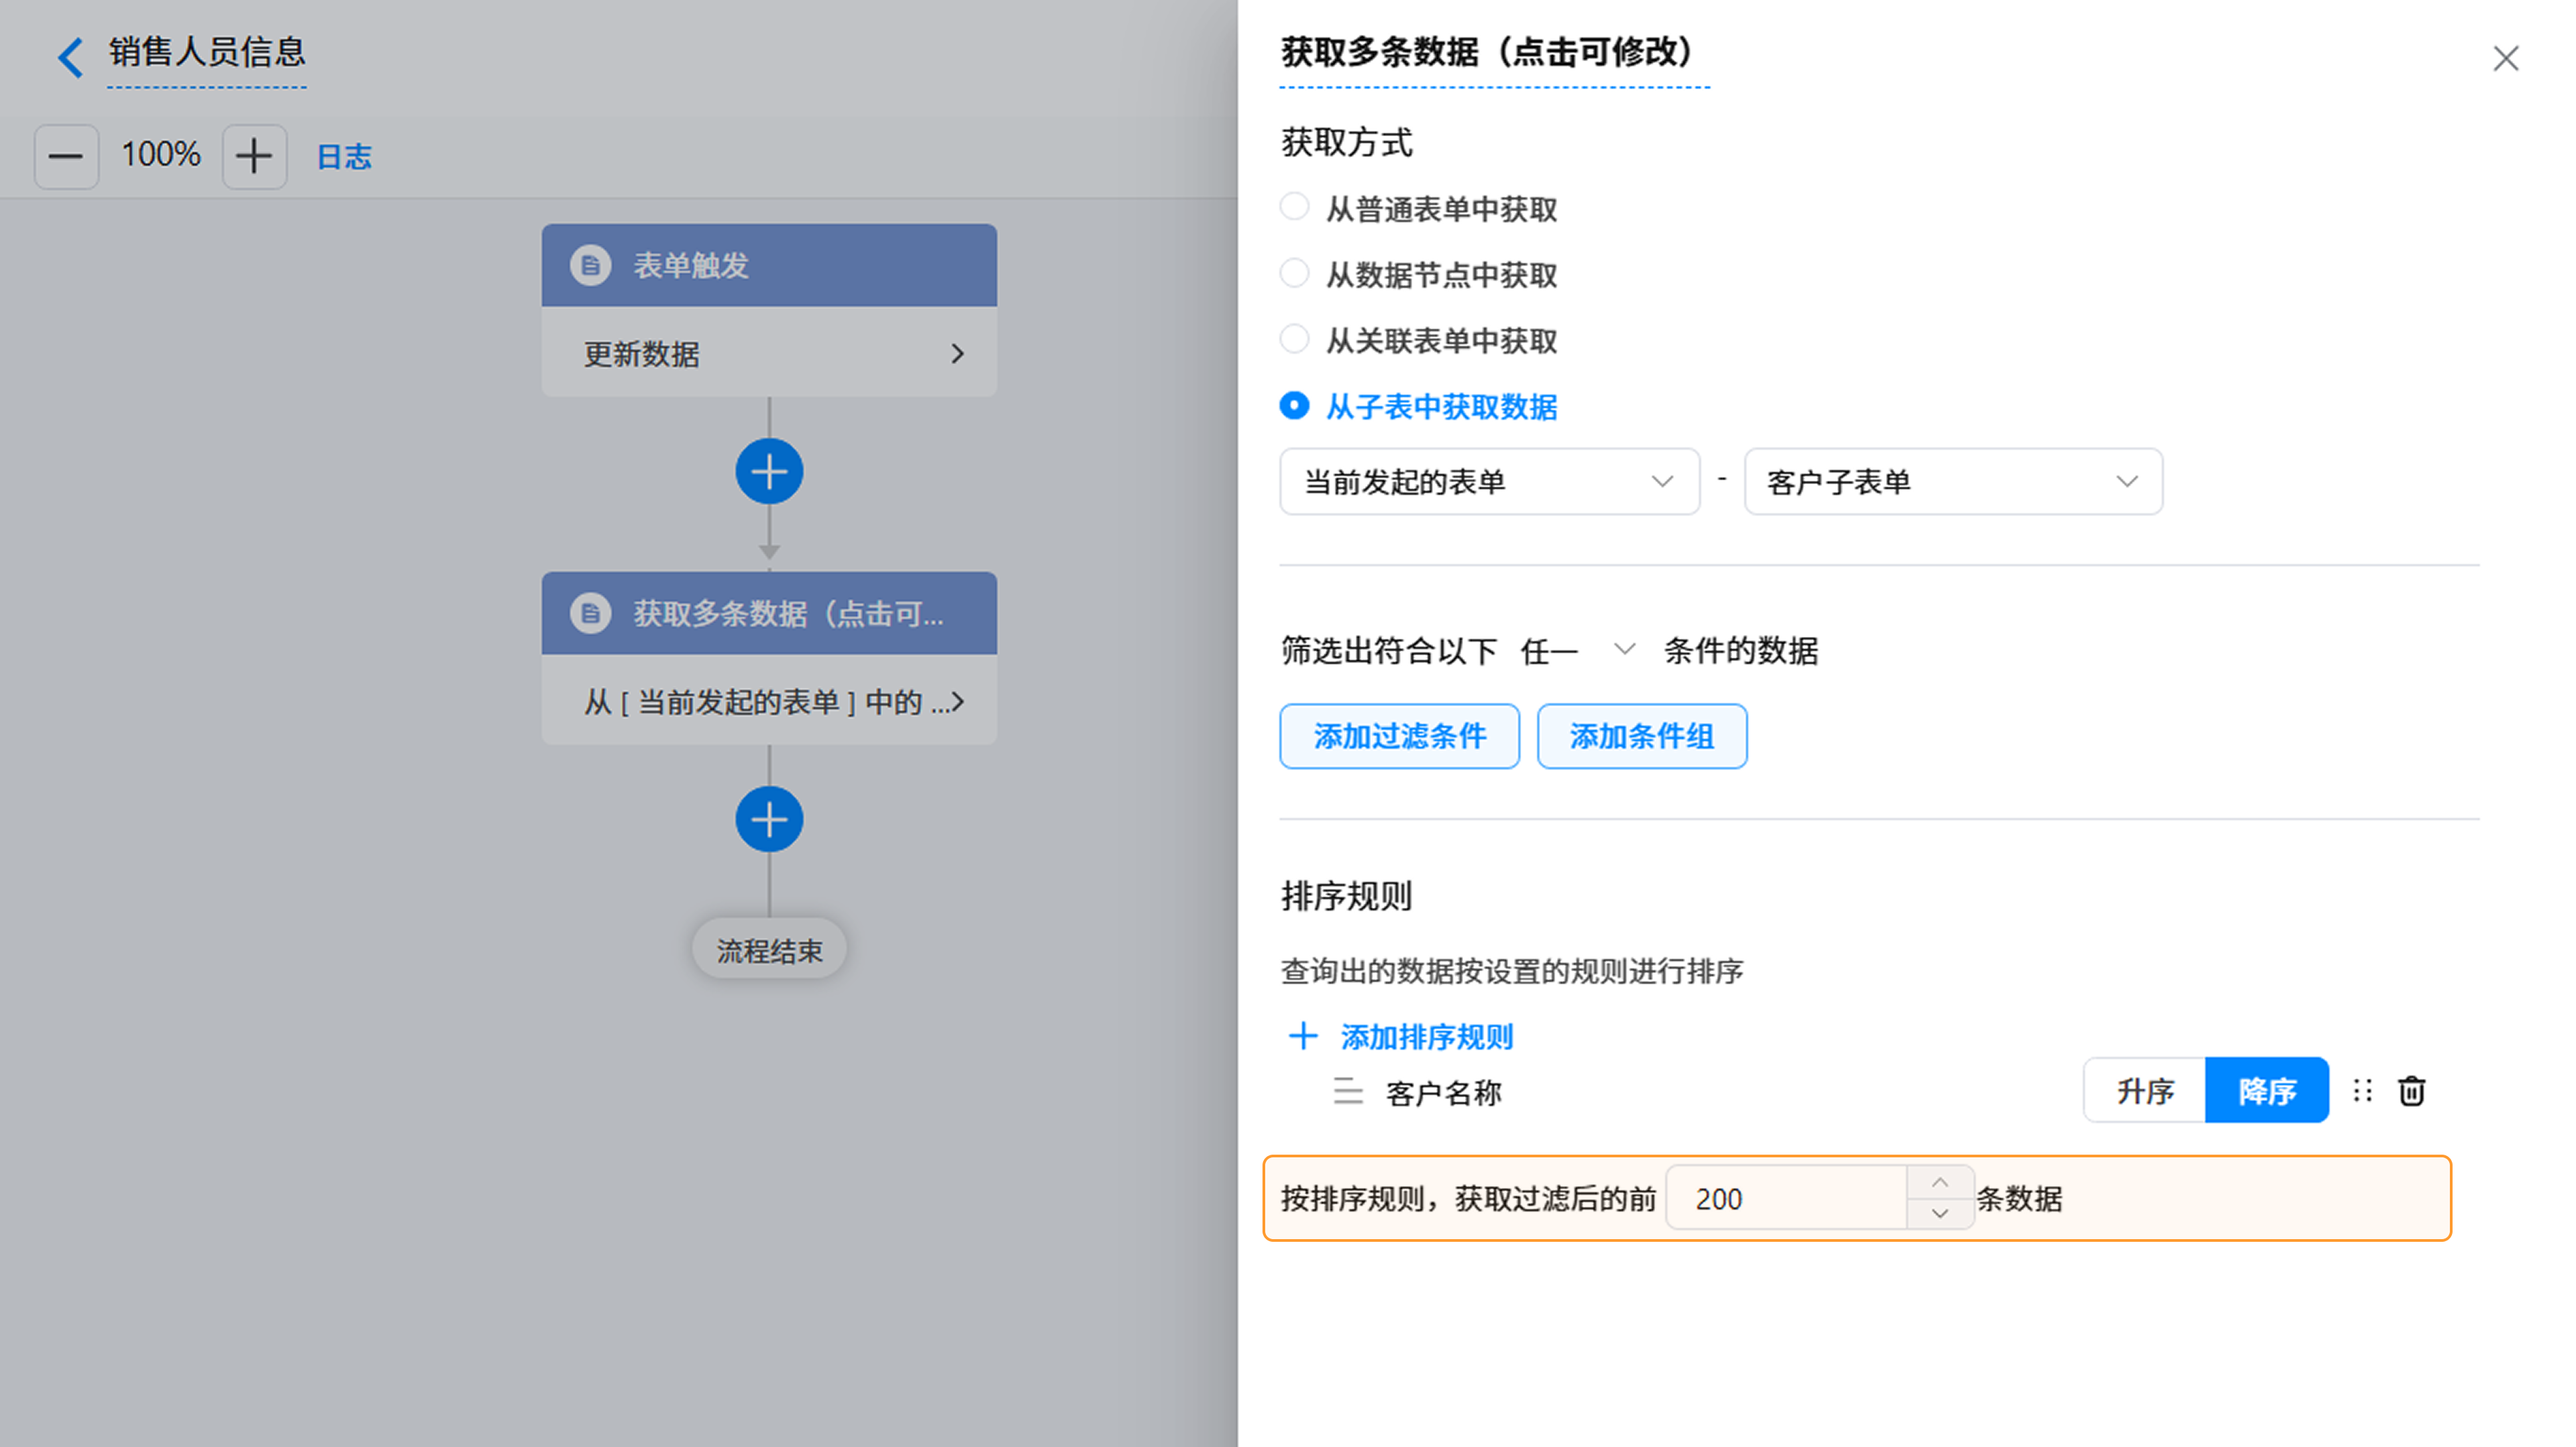Screen dimensions: 2576x1447
Task: Increase record count with up stepper arrow
Action: (x=1940, y=1182)
